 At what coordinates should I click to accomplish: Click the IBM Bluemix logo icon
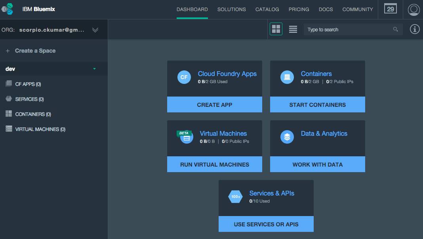point(7,9)
